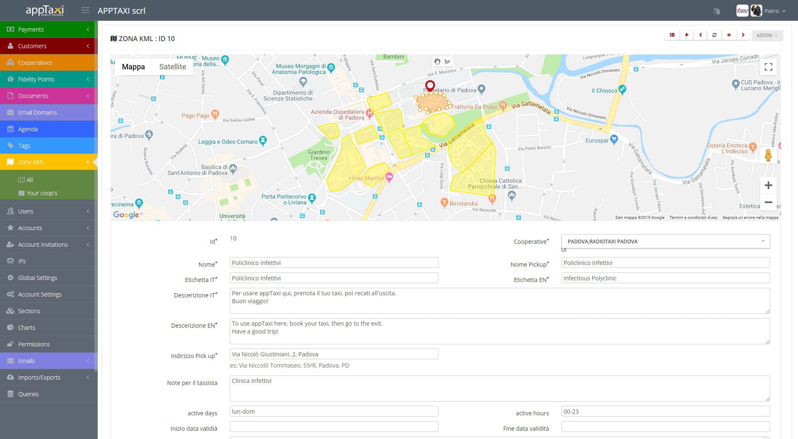Screen dimensions: 798x439
Task: Go to the next record arrow
Action: [x=743, y=35]
